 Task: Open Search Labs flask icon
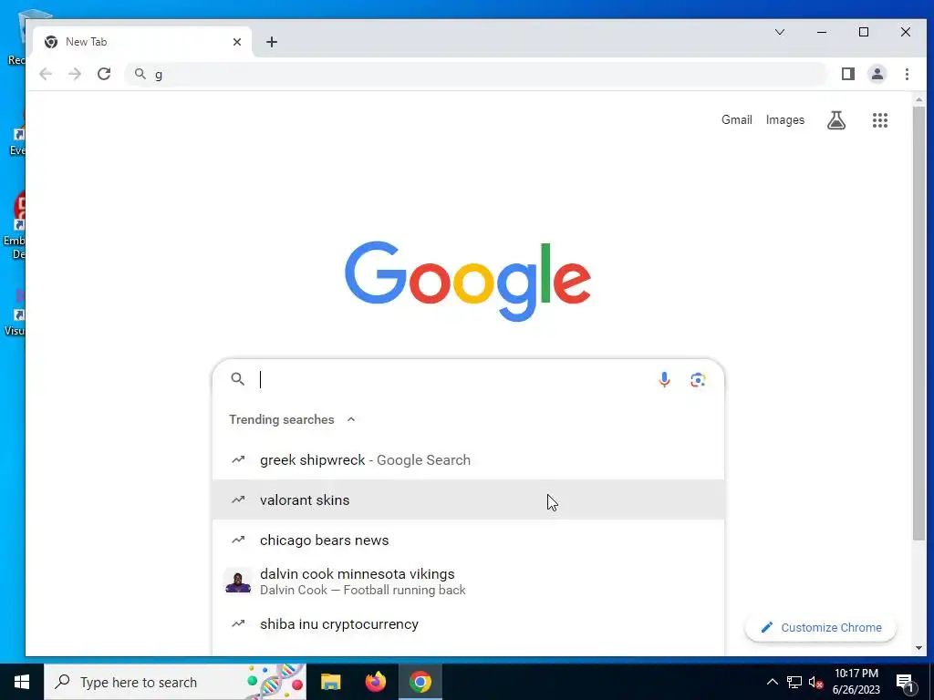(836, 120)
